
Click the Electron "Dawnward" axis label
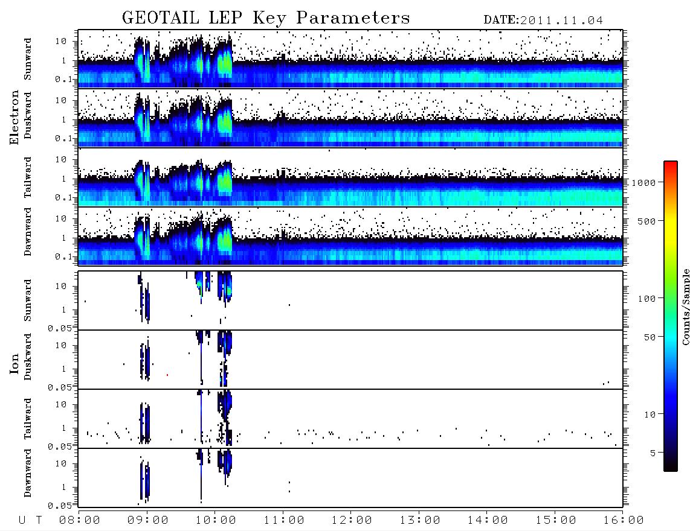coord(27,232)
